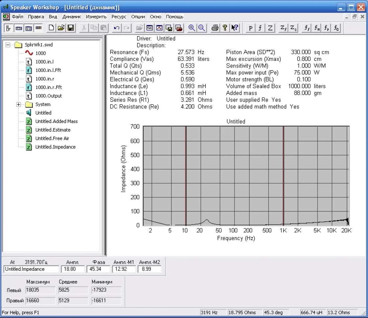Click the Print toolbar icon
Viewport: 368px width, 318px height.
click(215, 28)
